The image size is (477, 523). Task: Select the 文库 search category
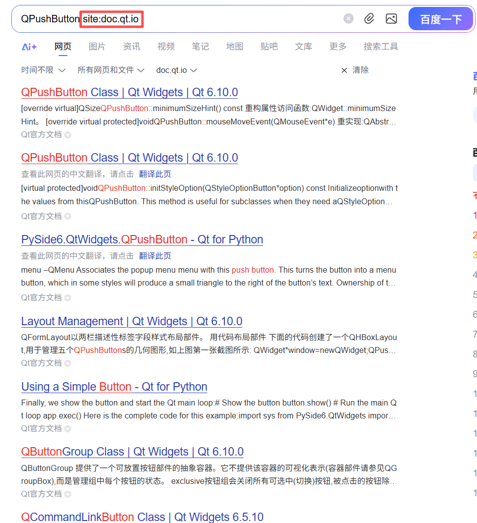(x=303, y=46)
